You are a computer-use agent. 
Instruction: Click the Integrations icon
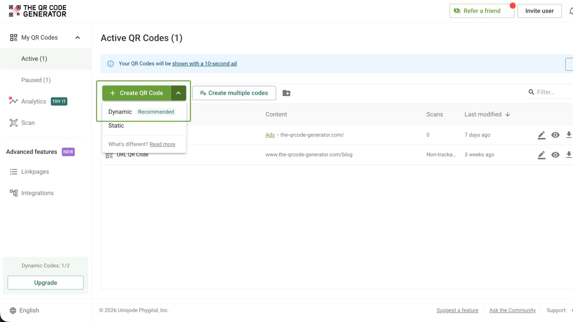(13, 193)
